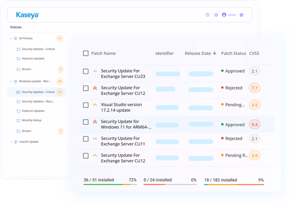This screenshot has width=296, height=204.
Task: Click priority chevron on the Pending R... CU12 row
Action: 95,156
